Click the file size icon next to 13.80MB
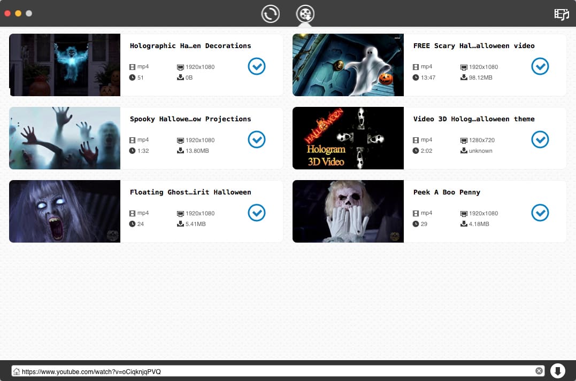The height and width of the screenshot is (381, 576). (x=180, y=151)
